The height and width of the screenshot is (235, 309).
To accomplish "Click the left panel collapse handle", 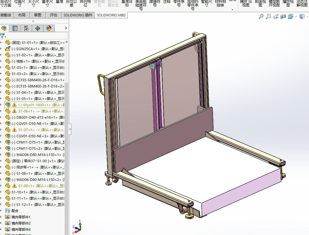I will pos(70,129).
